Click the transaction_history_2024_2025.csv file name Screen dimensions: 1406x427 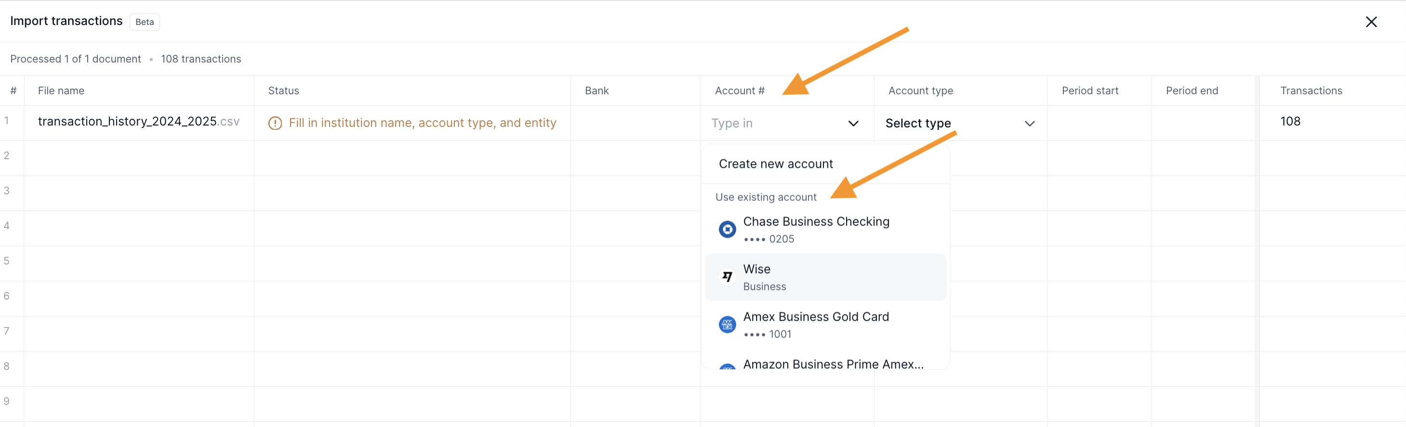(139, 122)
